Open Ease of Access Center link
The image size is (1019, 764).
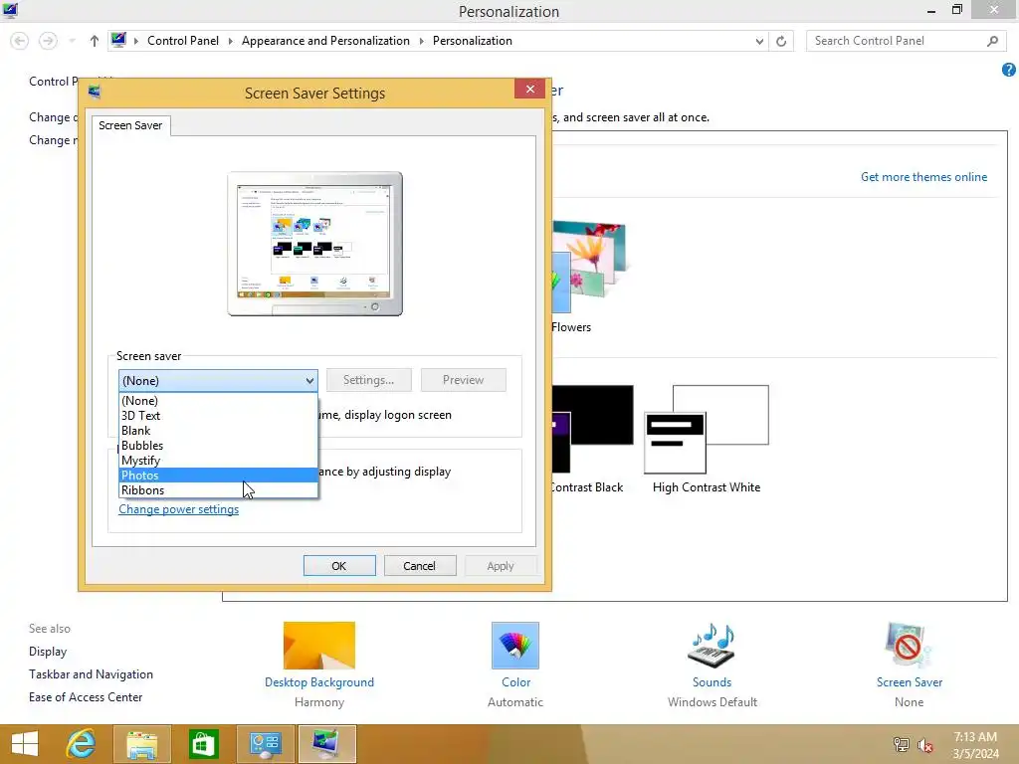pyautogui.click(x=86, y=697)
